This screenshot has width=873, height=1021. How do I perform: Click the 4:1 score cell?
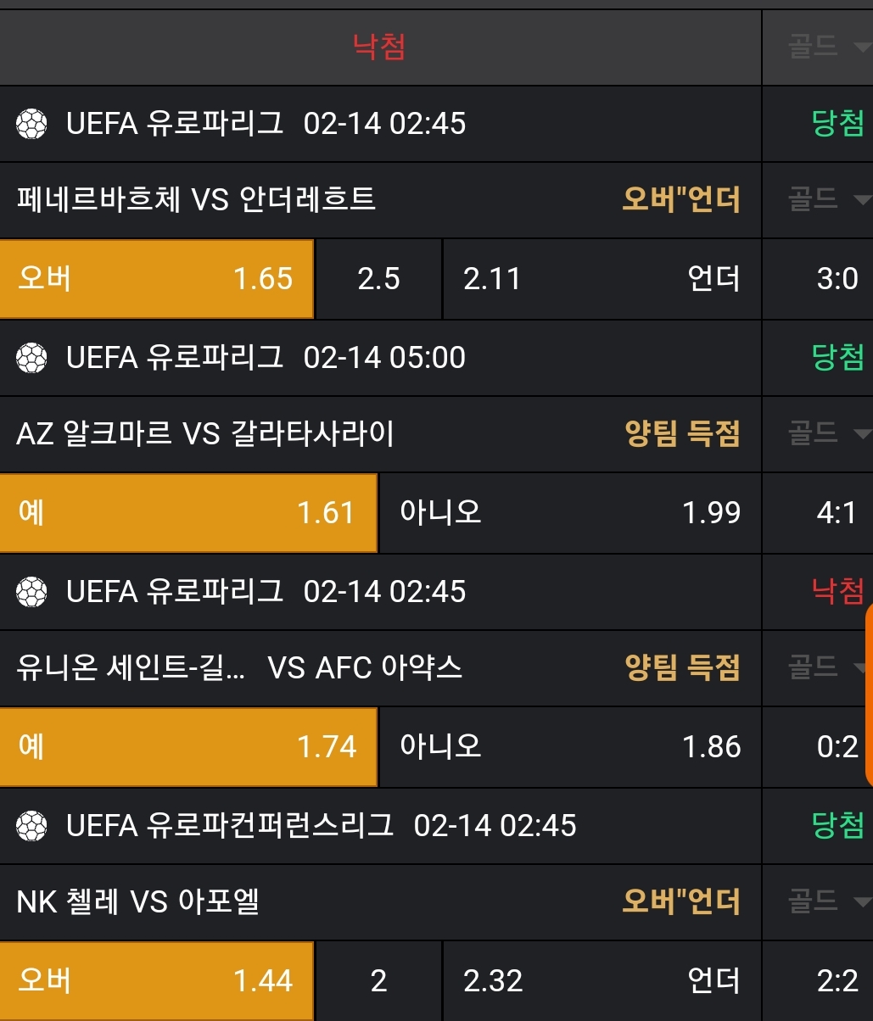pos(837,513)
